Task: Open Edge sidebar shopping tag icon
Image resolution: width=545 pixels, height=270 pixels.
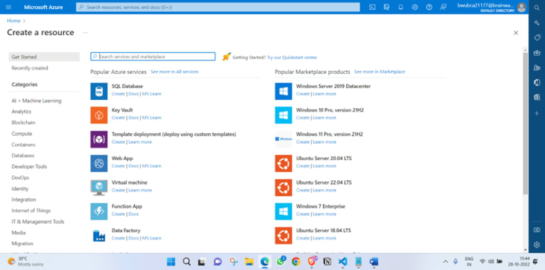Action: 537,38
